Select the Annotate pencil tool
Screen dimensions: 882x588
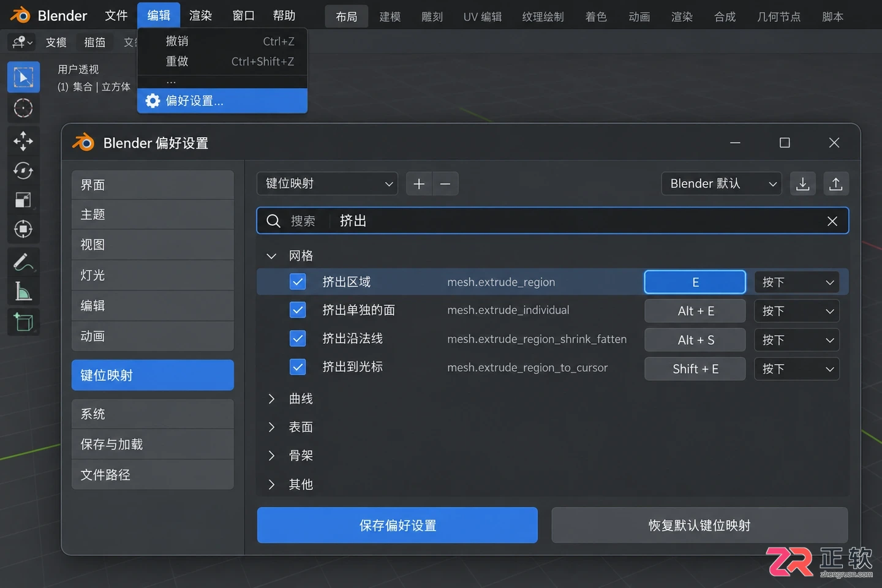click(x=23, y=262)
